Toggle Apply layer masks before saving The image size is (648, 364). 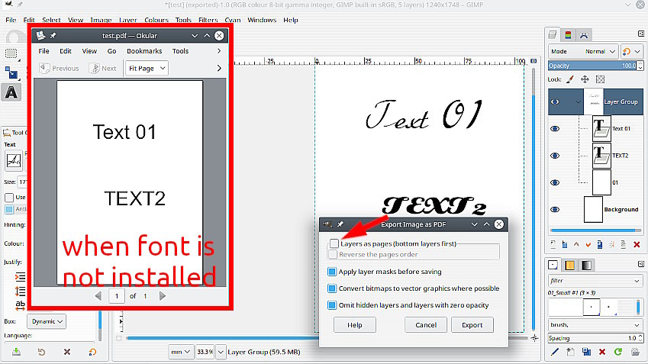(331, 272)
